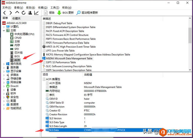Screen dimensions: 193x138
Task: Open the graph chart toolbar icon
Action: point(36,13)
